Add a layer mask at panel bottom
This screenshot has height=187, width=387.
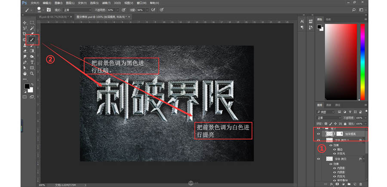click(x=338, y=184)
